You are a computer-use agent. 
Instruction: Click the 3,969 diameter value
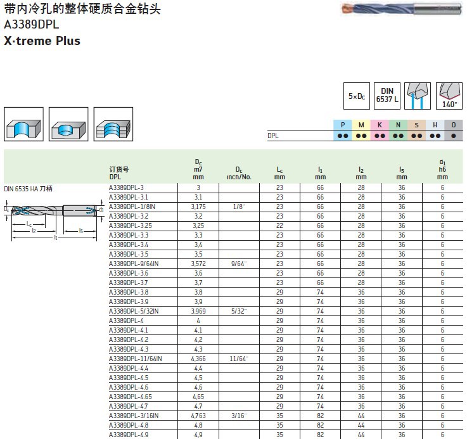tap(198, 311)
